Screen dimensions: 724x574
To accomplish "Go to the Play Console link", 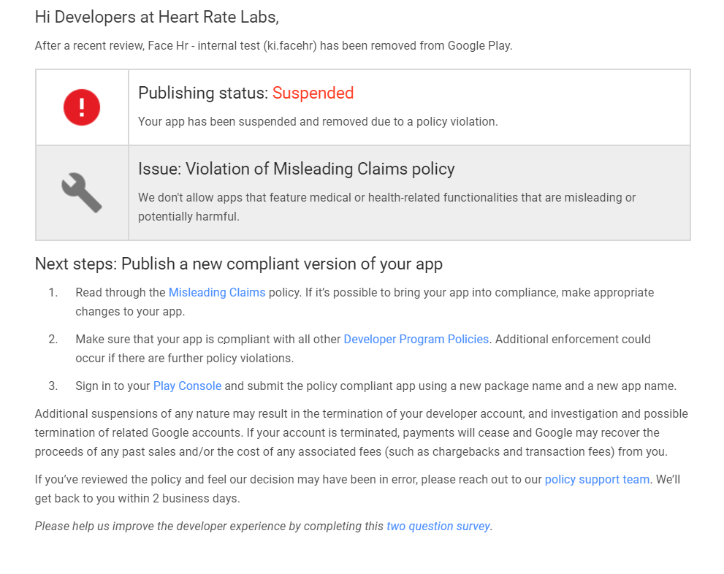I will [187, 386].
